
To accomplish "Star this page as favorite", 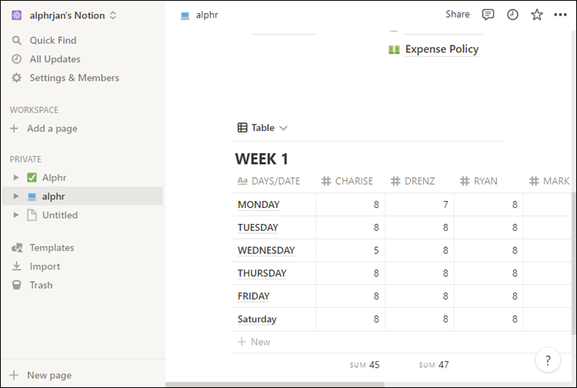I will [537, 15].
